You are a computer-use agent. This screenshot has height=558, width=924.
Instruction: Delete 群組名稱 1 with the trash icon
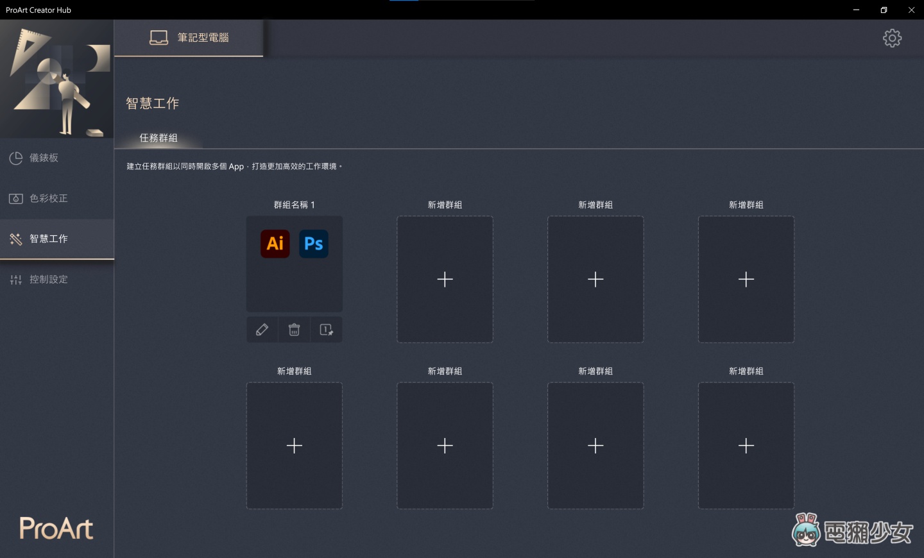[x=294, y=329]
